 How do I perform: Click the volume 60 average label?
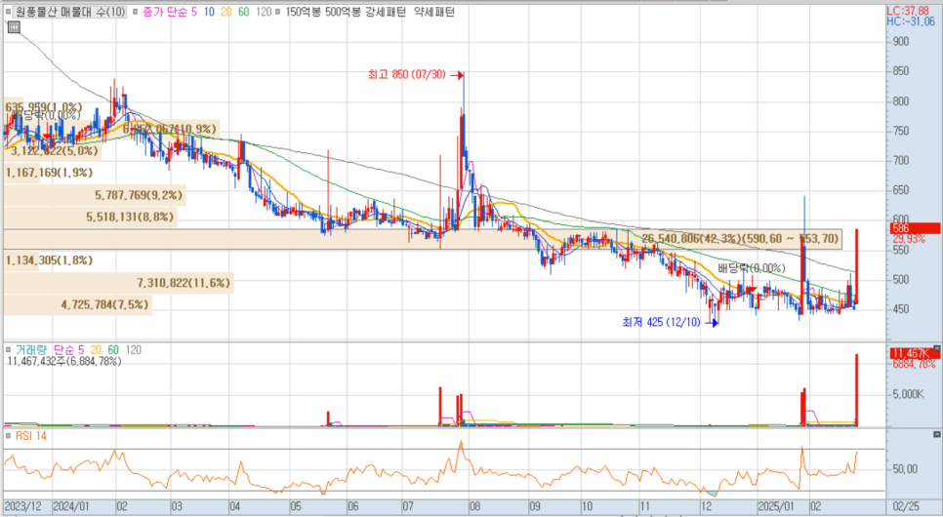pyautogui.click(x=113, y=350)
